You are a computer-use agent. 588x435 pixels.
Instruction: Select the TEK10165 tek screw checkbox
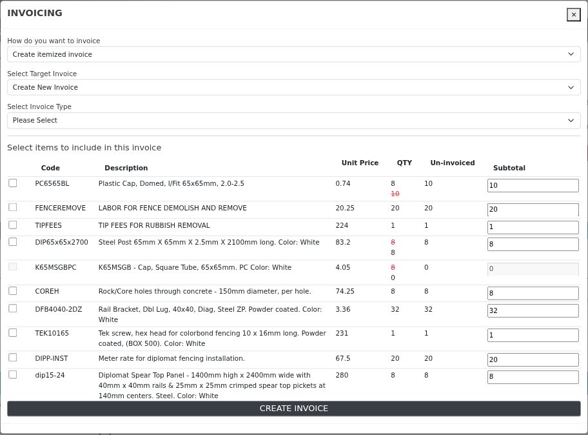(x=13, y=333)
